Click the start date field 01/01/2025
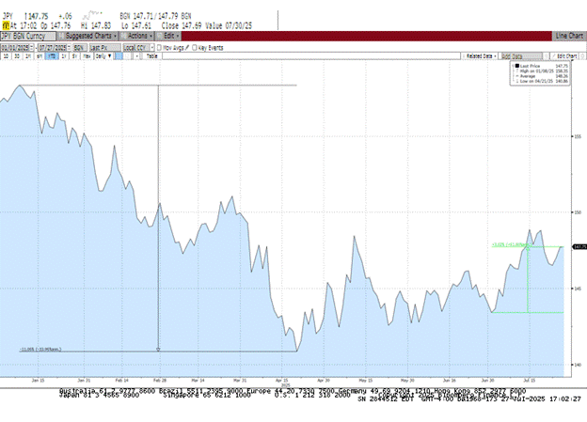Viewport: 587px width, 422px height. point(15,48)
